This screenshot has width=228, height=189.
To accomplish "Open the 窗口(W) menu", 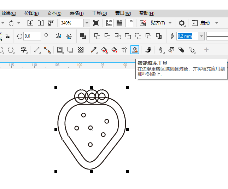I will [x=123, y=13].
